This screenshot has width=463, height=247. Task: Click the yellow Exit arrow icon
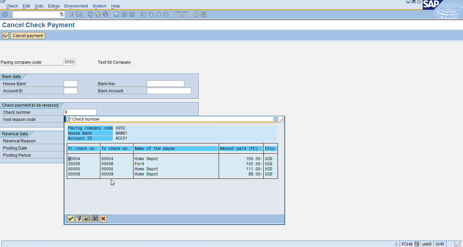(98, 14)
